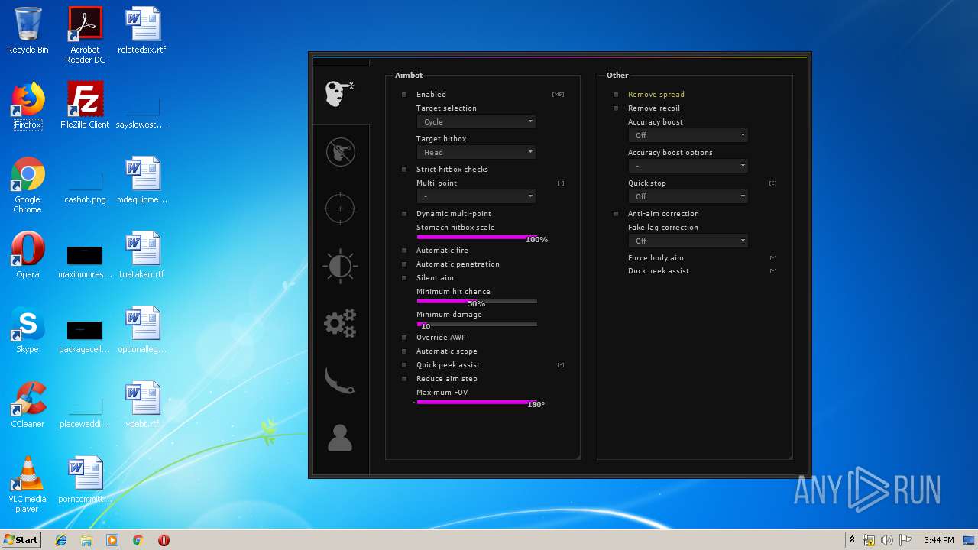The width and height of the screenshot is (978, 550).
Task: Toggle Dynamic multi-point checkbox
Action: [x=404, y=214]
